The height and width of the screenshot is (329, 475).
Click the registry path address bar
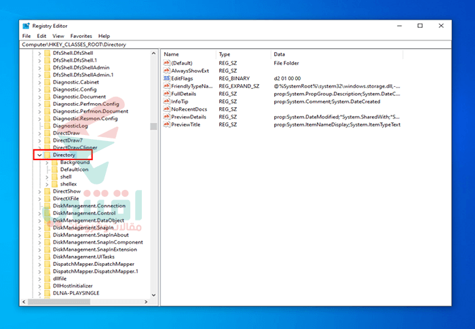pos(235,45)
